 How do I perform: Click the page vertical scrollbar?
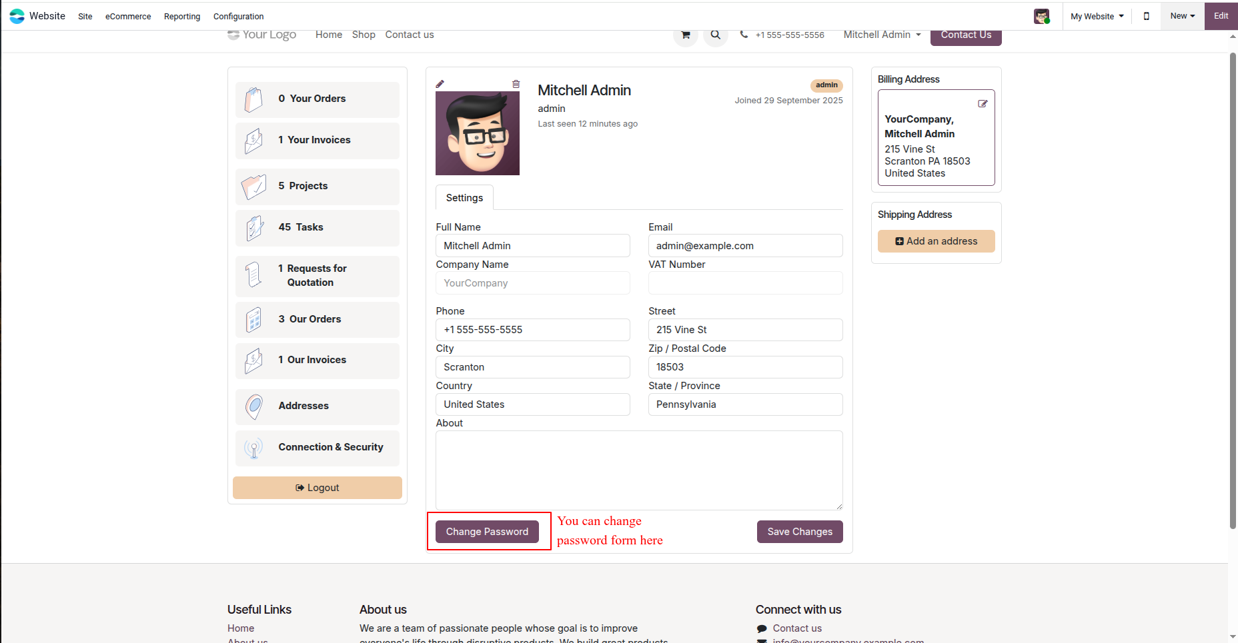point(1233,290)
